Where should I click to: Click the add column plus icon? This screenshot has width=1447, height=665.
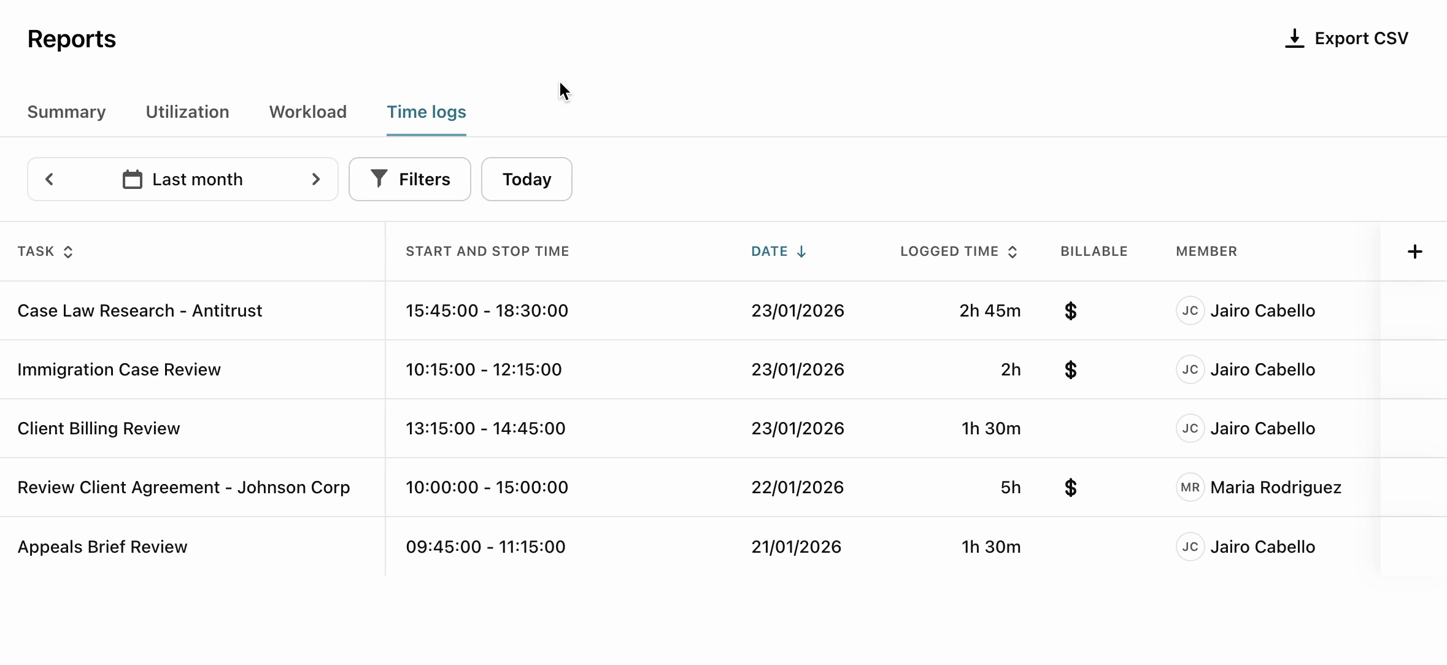tap(1414, 252)
